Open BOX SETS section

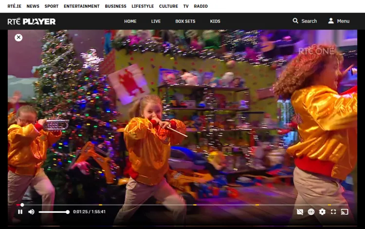pyautogui.click(x=185, y=21)
